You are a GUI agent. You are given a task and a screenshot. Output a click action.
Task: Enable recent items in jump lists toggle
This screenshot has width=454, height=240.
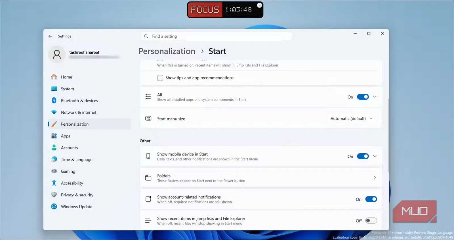(371, 221)
